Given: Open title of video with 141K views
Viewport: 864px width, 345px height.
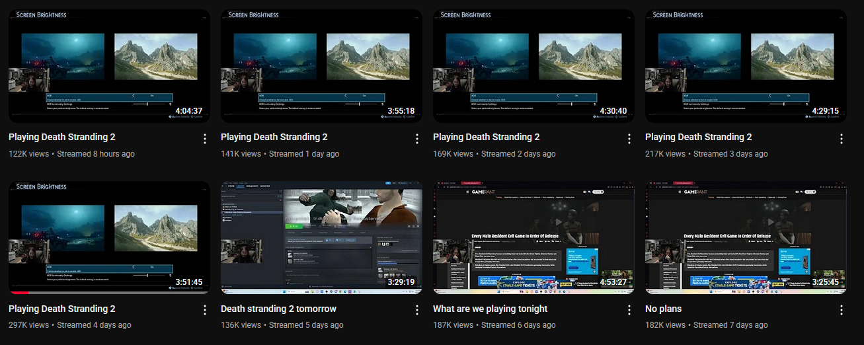Looking at the screenshot, I should pyautogui.click(x=274, y=137).
